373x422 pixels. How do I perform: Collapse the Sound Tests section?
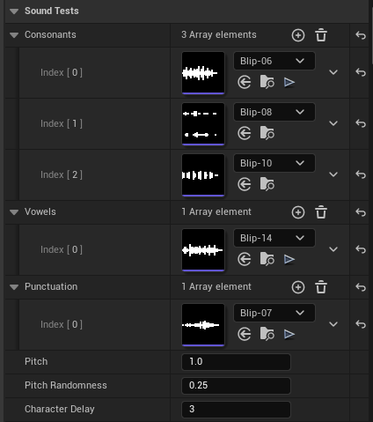point(14,11)
